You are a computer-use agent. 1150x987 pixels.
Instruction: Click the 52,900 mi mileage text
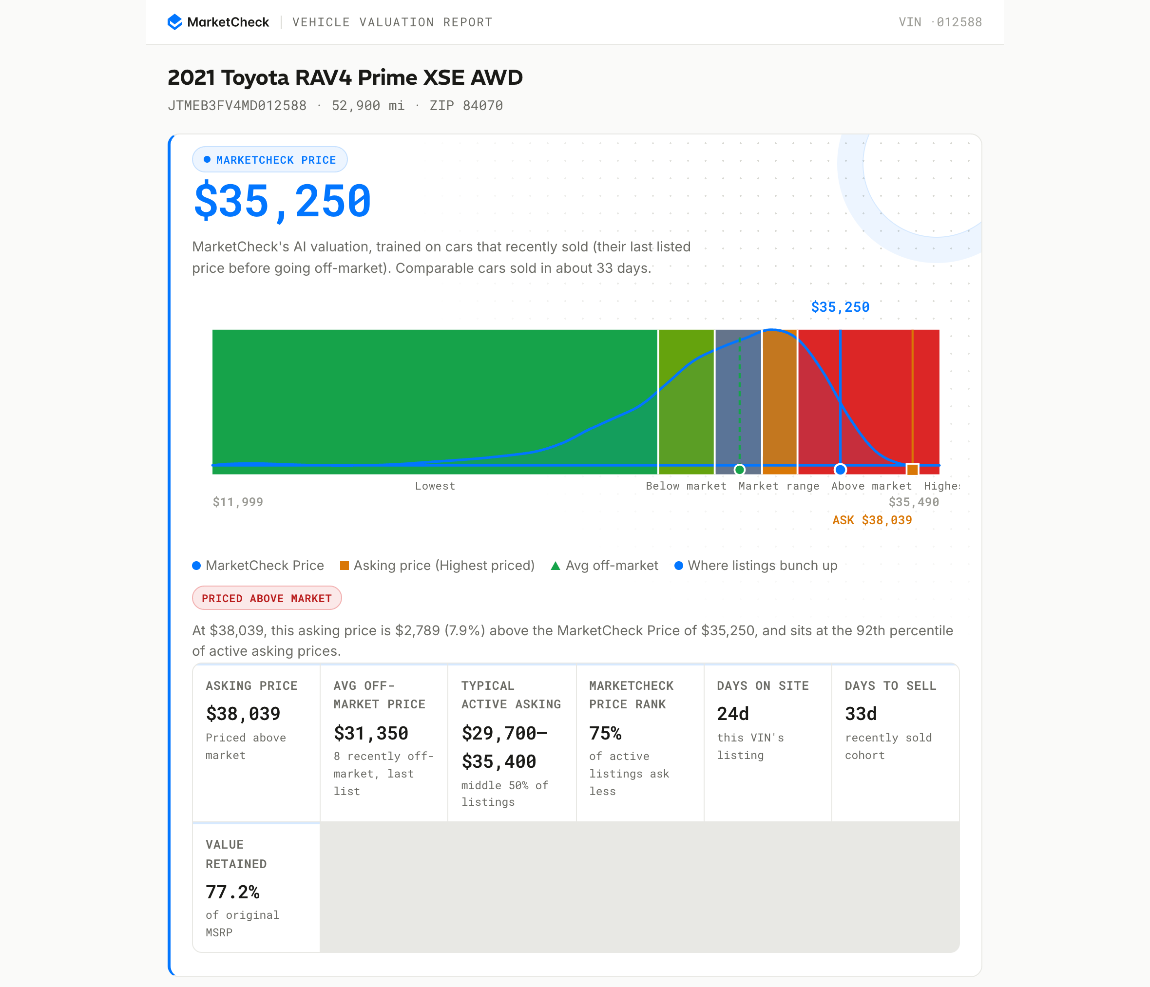[x=368, y=105]
